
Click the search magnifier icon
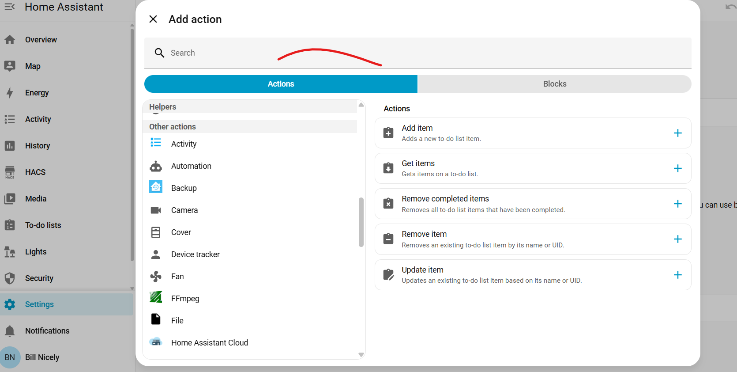click(159, 53)
